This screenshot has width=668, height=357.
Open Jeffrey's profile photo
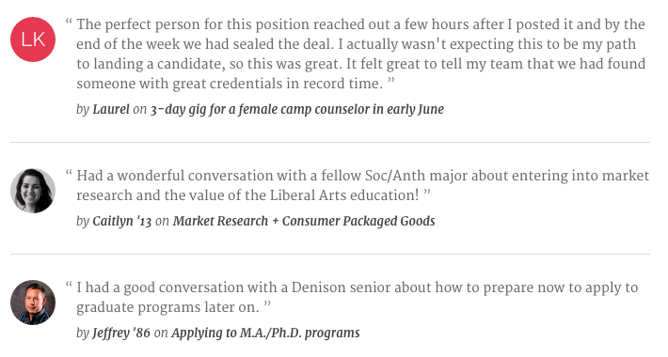click(33, 303)
